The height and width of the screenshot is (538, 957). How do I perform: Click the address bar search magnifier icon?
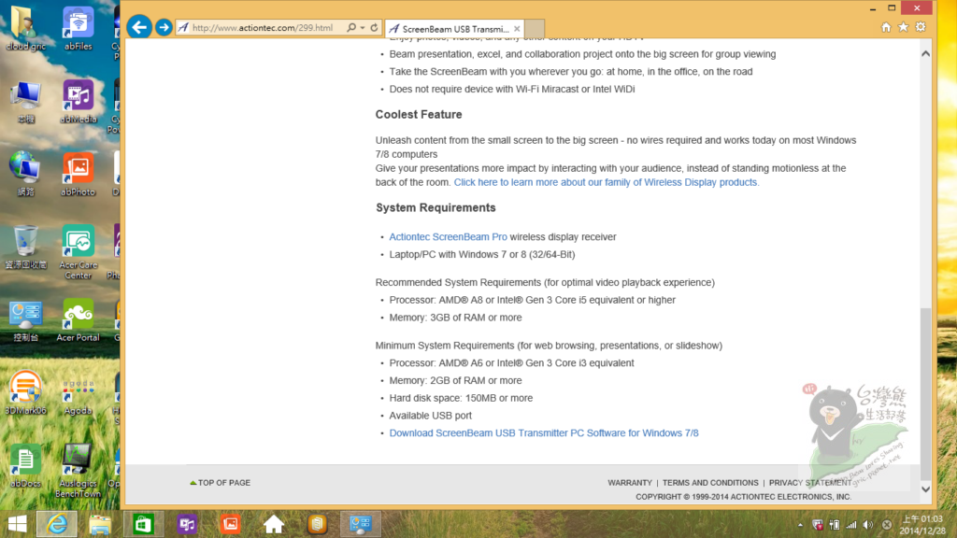pos(351,27)
